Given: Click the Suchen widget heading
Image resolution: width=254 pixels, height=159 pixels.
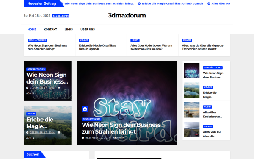Looking at the screenshot, I should tap(33, 154).
